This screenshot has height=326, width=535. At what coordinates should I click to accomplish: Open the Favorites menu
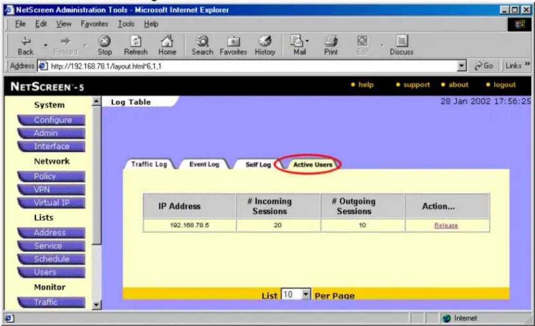(x=94, y=24)
